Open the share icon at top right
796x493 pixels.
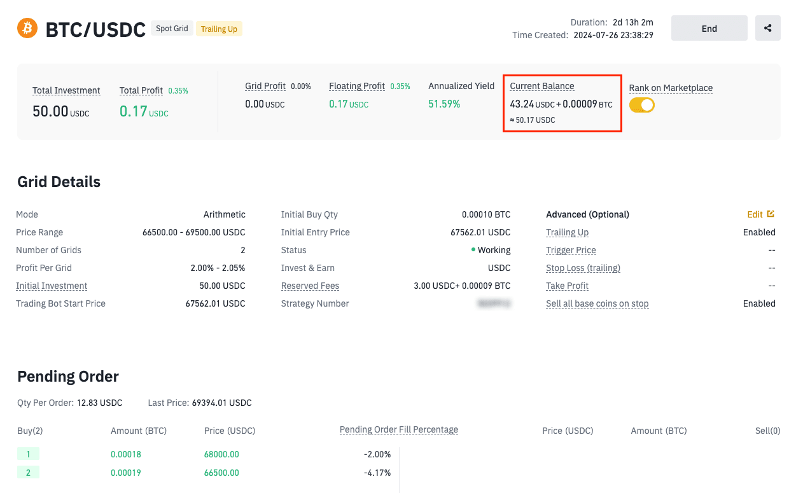pos(767,28)
